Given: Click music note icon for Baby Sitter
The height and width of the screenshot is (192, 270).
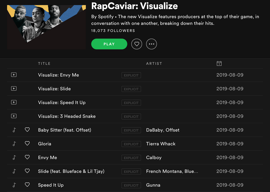Looking at the screenshot, I should [14, 130].
